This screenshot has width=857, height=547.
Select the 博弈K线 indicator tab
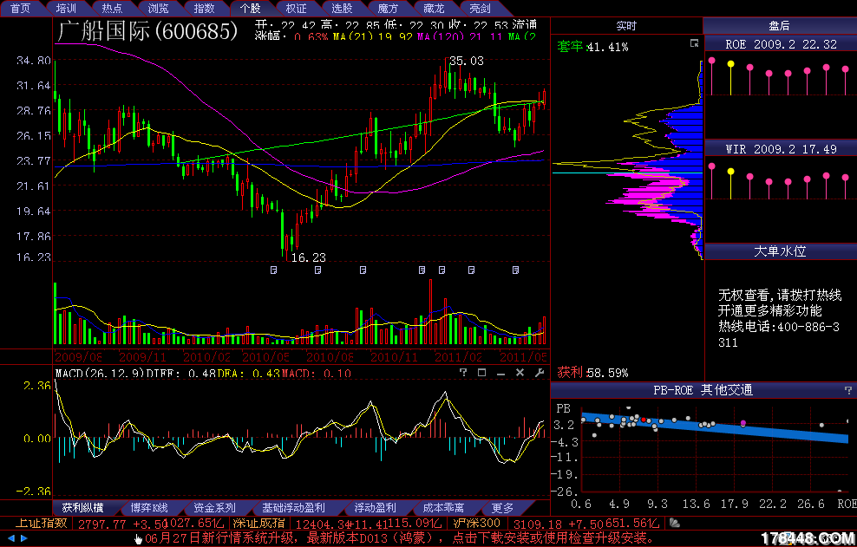[x=148, y=507]
